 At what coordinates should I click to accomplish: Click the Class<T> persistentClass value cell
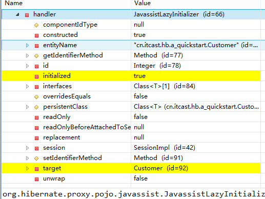(196, 107)
